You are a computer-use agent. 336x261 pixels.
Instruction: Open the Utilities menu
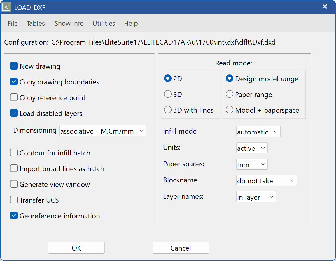click(104, 23)
